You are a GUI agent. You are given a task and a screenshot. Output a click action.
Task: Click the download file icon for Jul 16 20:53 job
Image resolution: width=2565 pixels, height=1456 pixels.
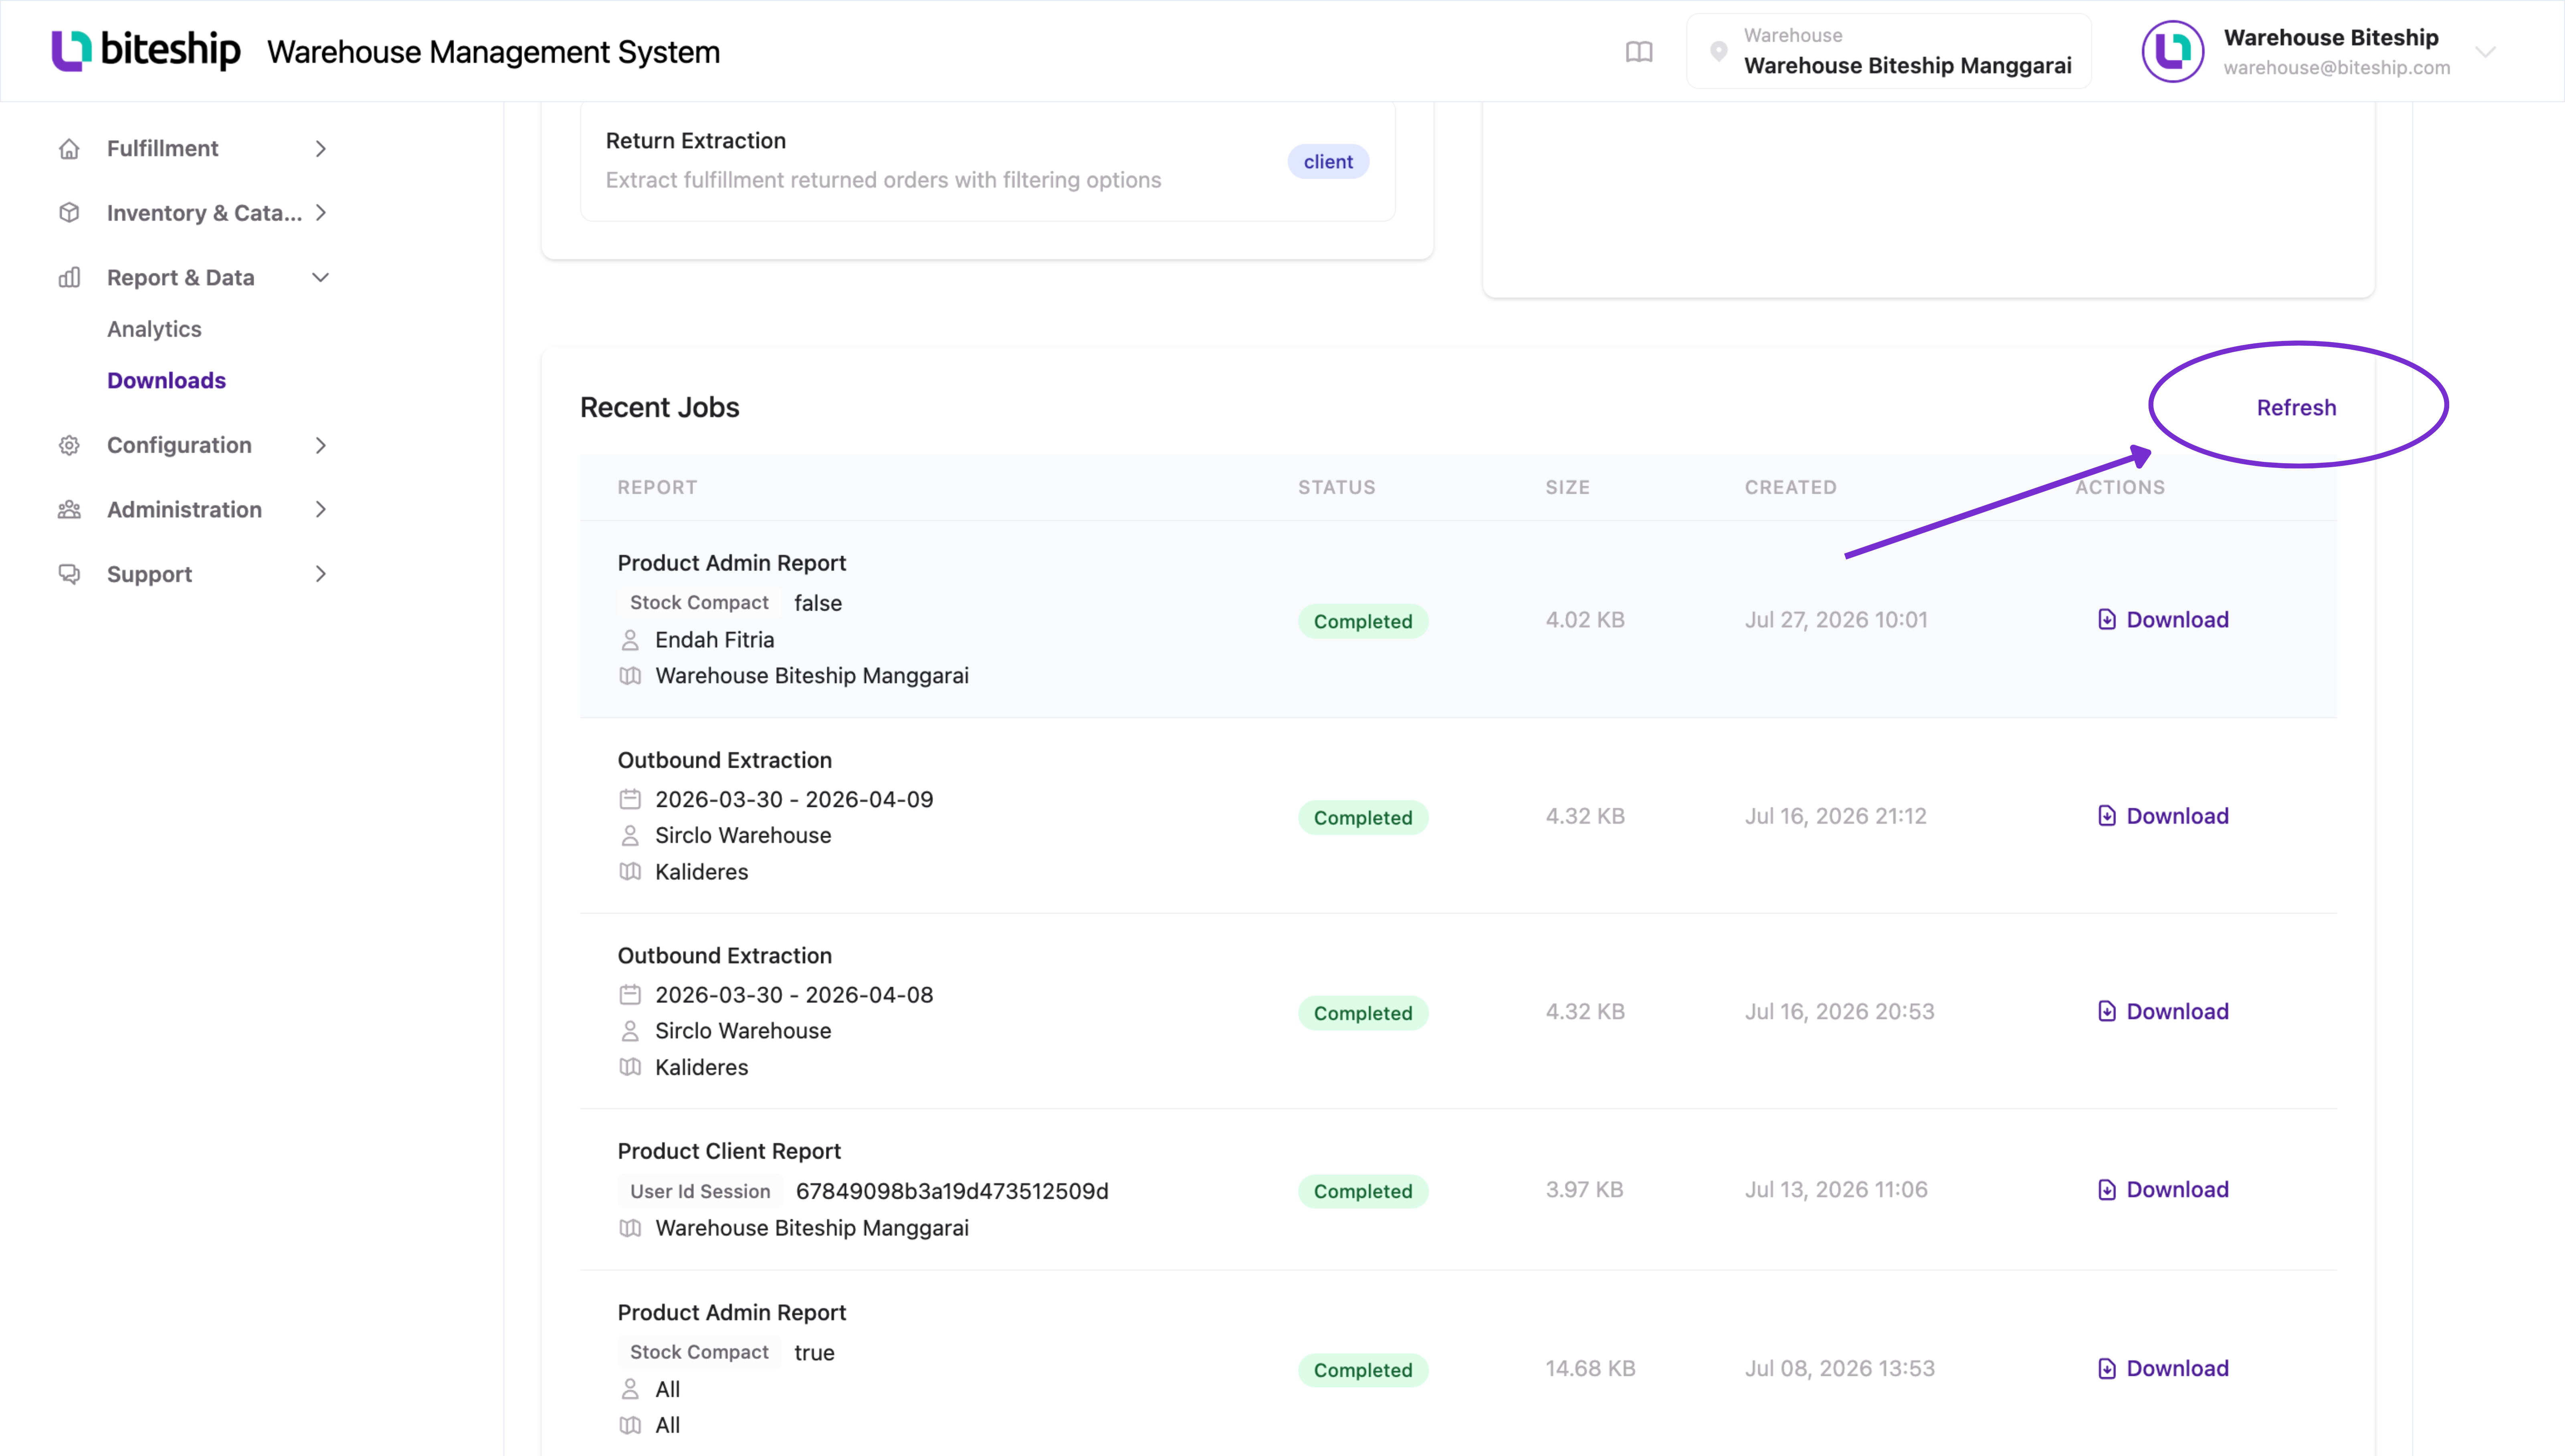(x=2106, y=1011)
